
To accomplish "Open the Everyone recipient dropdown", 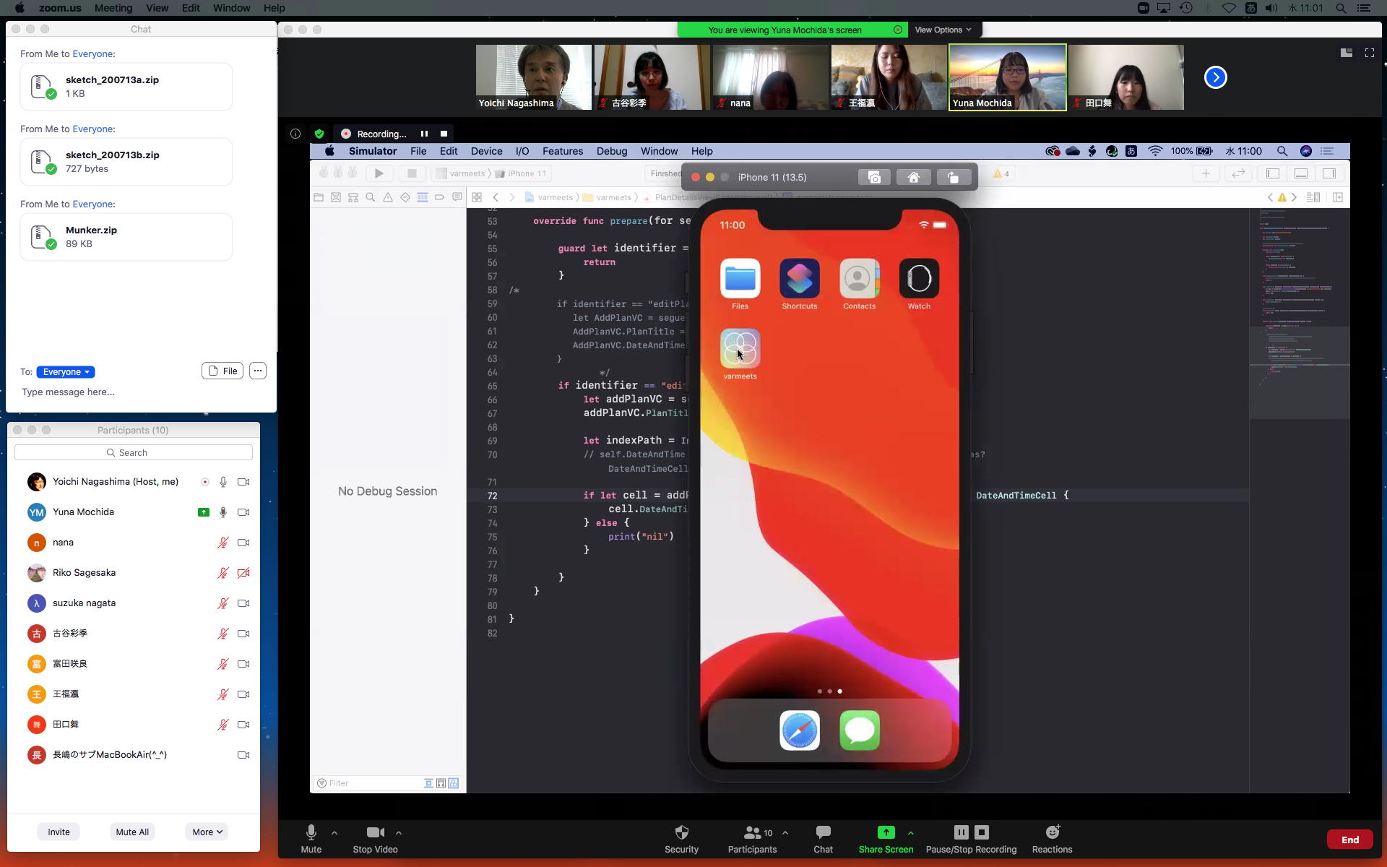I will tap(66, 372).
